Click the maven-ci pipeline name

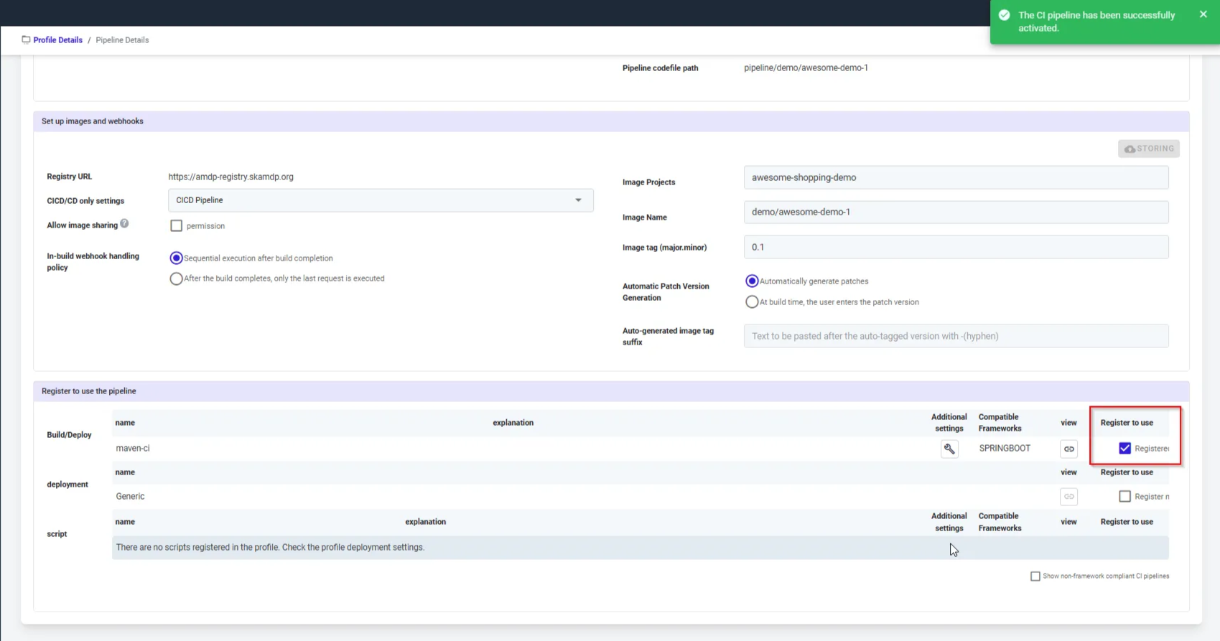(133, 448)
